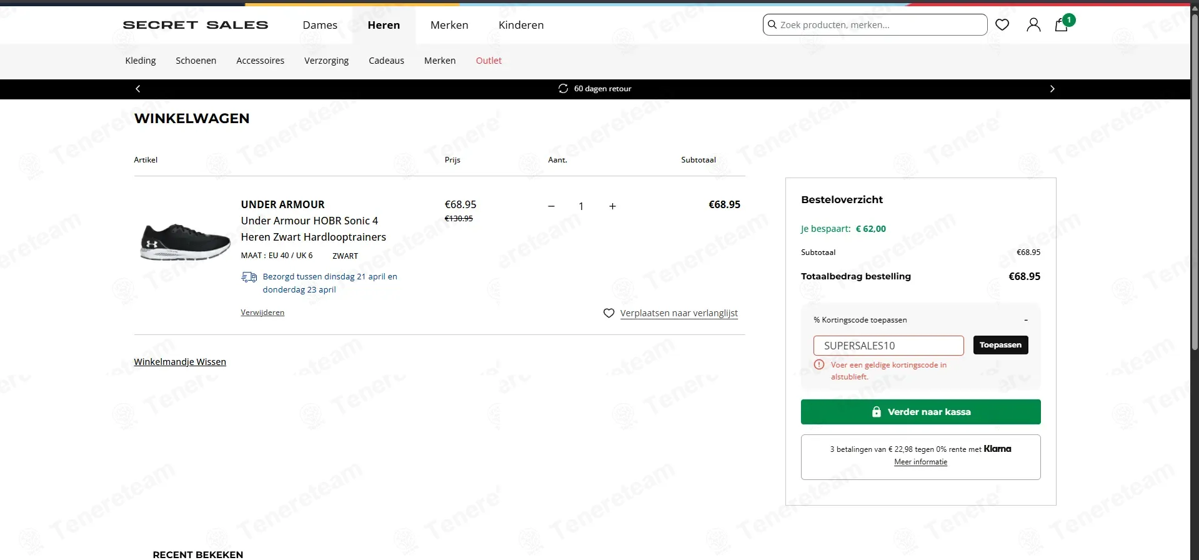Image resolution: width=1199 pixels, height=560 pixels.
Task: Remove item via Verwijderen link
Action: click(x=262, y=312)
